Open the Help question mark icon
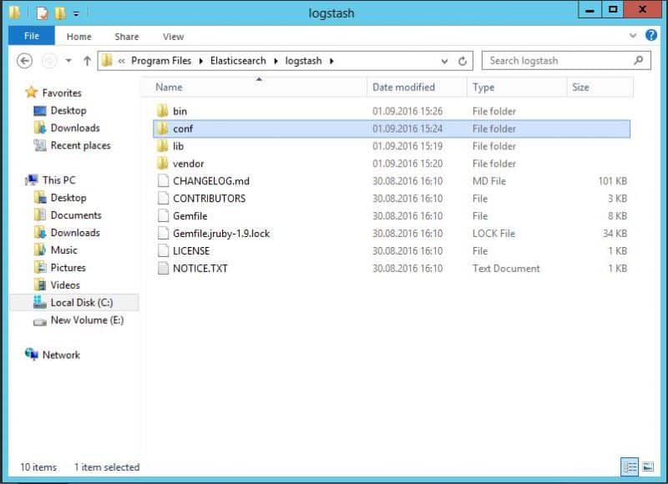Viewport: 668px width, 484px height. pos(652,37)
